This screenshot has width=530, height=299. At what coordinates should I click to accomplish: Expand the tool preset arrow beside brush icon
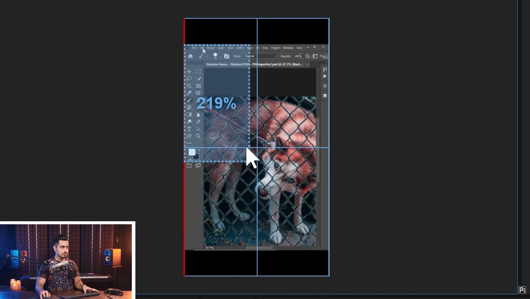(x=207, y=57)
